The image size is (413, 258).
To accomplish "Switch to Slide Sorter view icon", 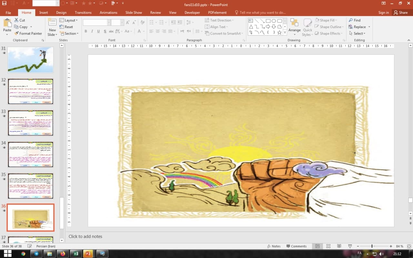I will 328,246.
